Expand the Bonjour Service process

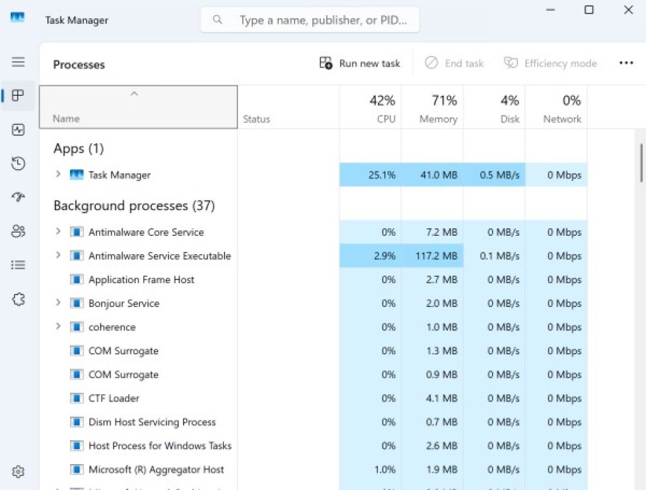58,303
